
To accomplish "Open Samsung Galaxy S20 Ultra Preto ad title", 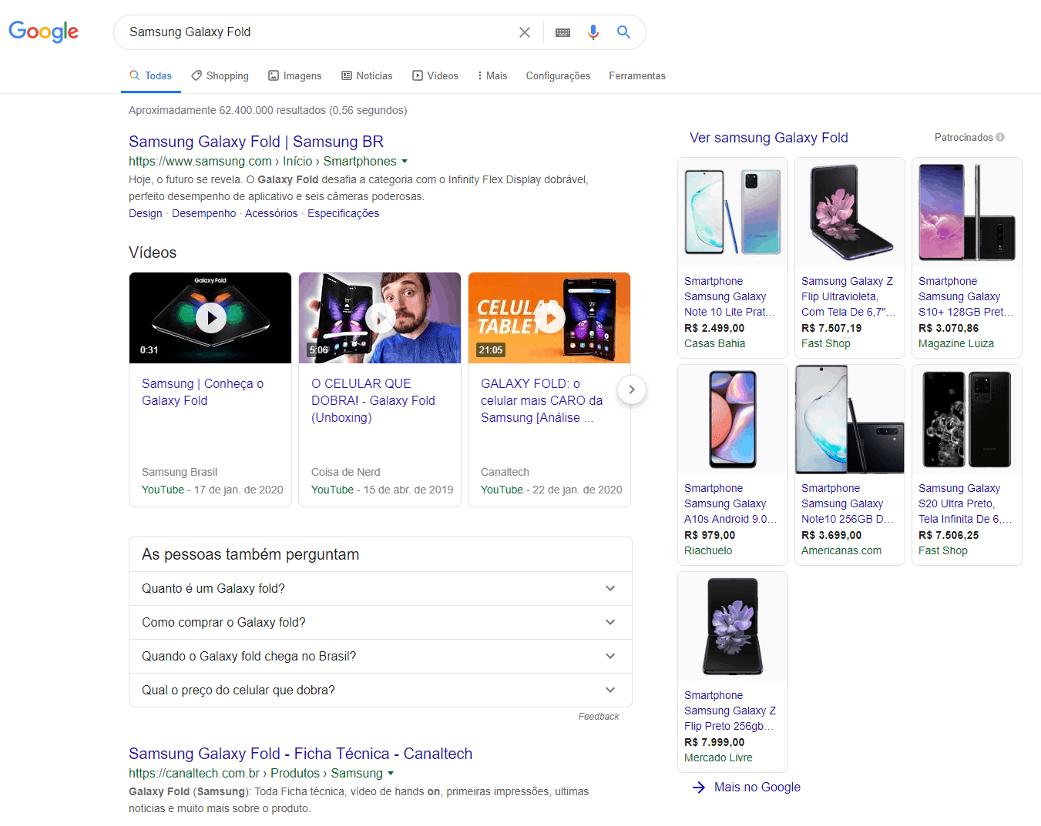I will [965, 503].
